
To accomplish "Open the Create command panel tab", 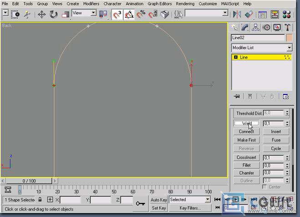I will (x=234, y=28).
